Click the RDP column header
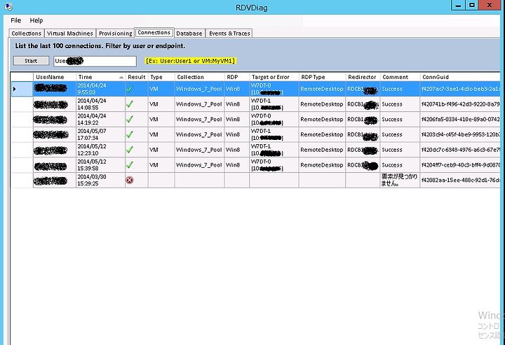 coord(237,77)
